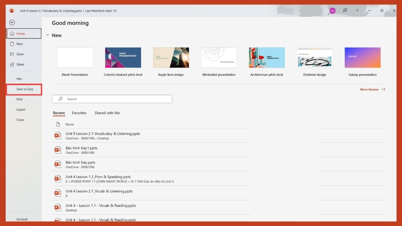Click the NN account avatar icon

pos(332,10)
